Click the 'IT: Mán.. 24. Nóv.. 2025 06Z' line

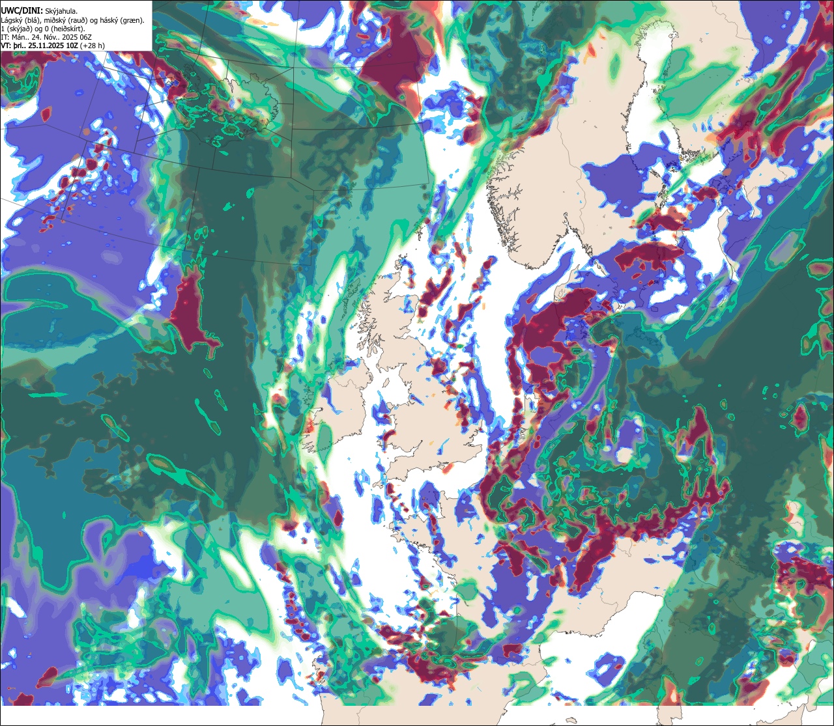point(46,37)
